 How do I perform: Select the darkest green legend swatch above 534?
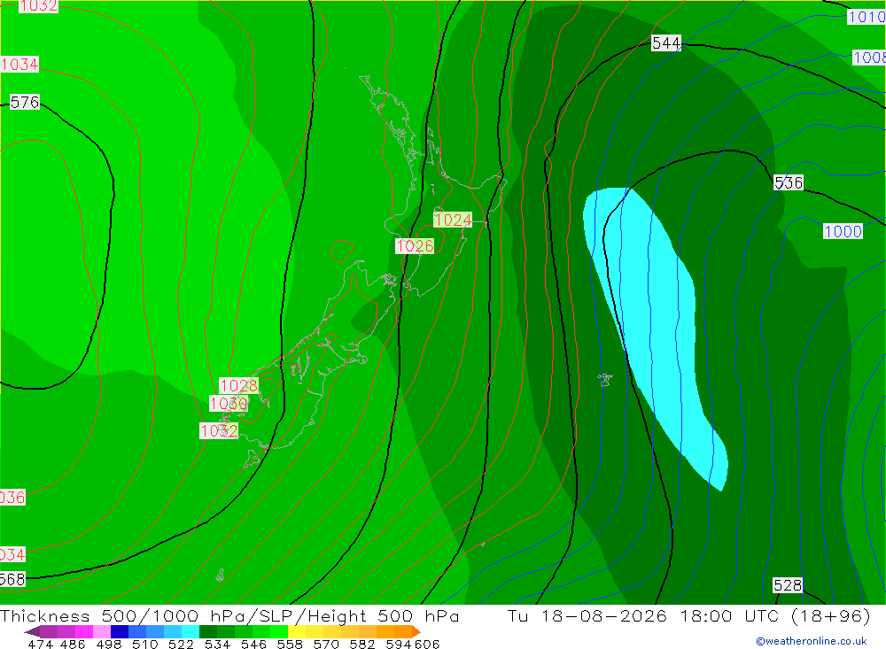click(x=208, y=631)
